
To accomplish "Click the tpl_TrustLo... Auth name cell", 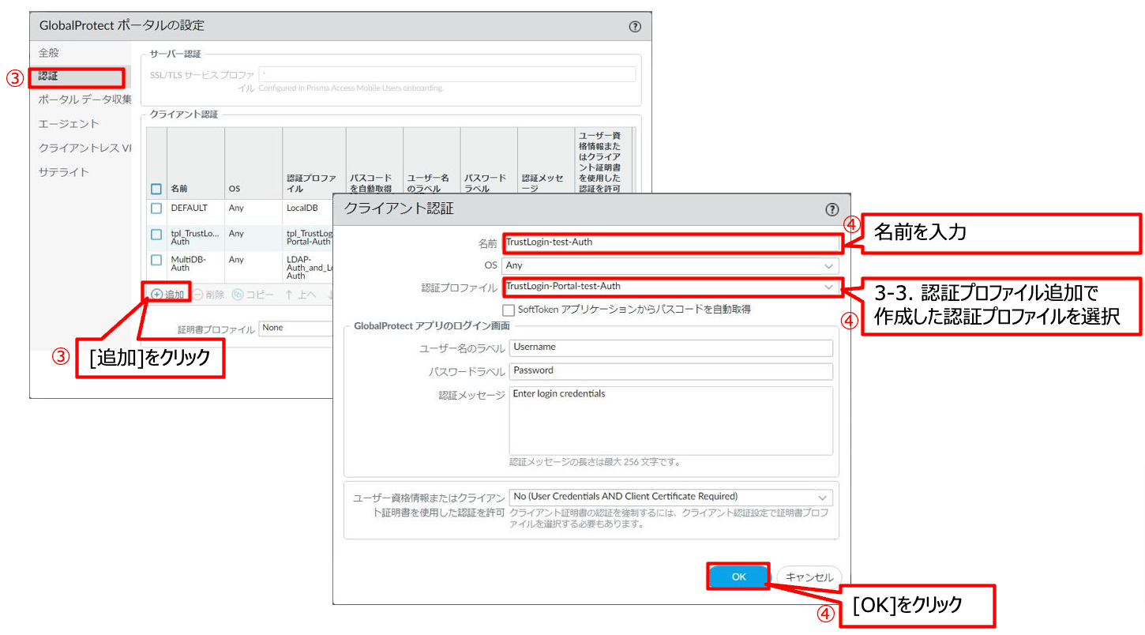I will (195, 238).
